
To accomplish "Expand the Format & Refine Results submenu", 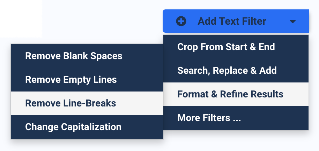I will coord(230,94).
